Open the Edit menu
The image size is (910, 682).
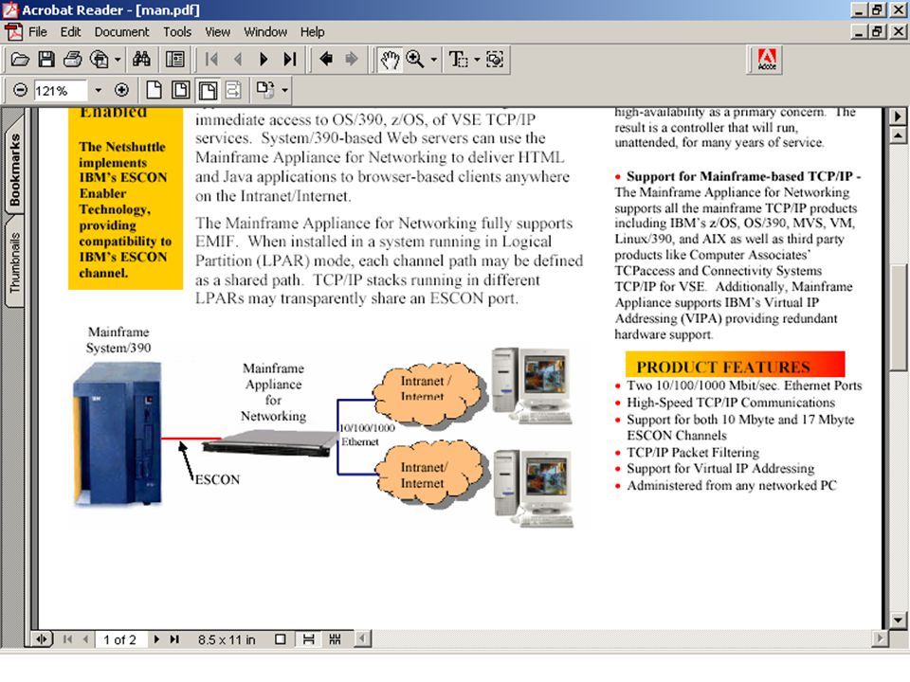click(x=70, y=32)
